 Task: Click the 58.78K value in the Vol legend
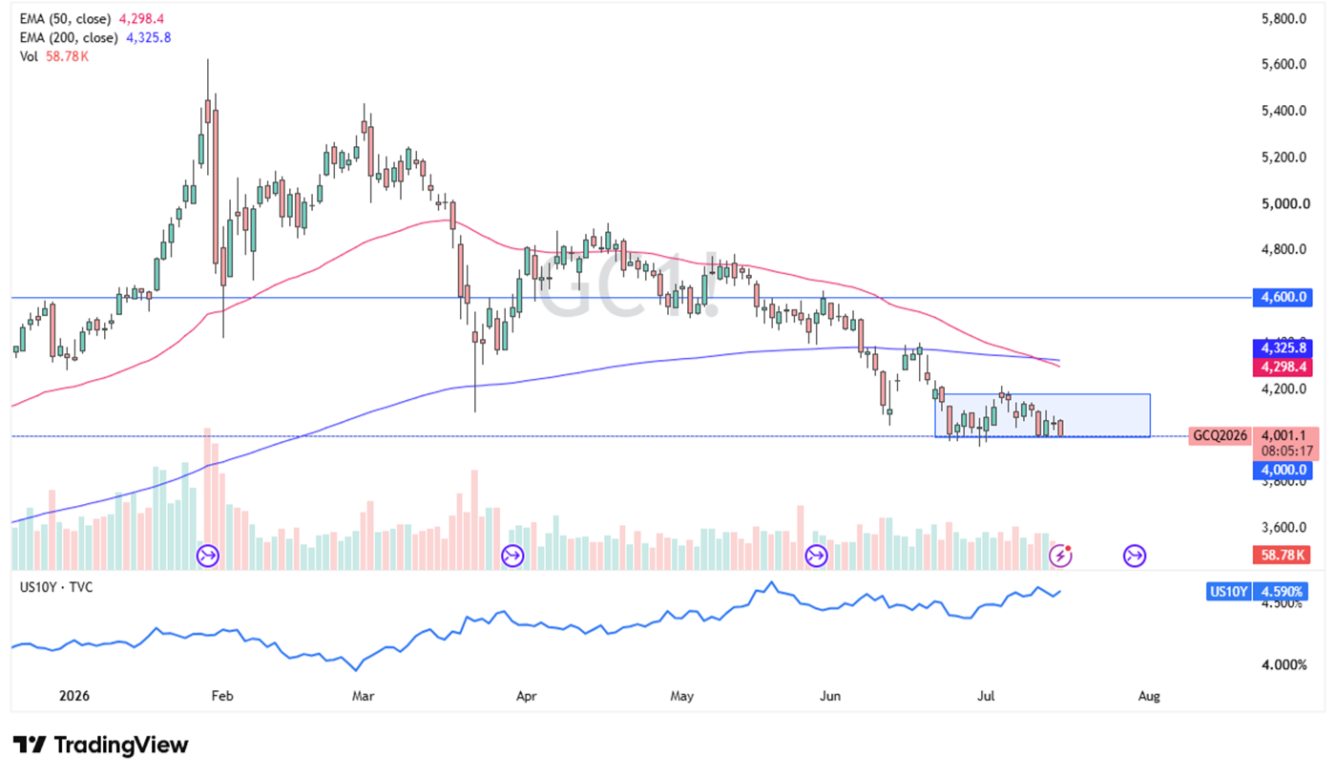point(66,56)
